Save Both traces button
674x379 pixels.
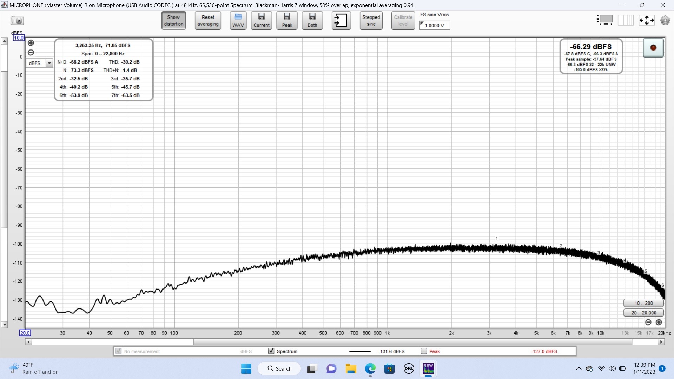point(312,21)
